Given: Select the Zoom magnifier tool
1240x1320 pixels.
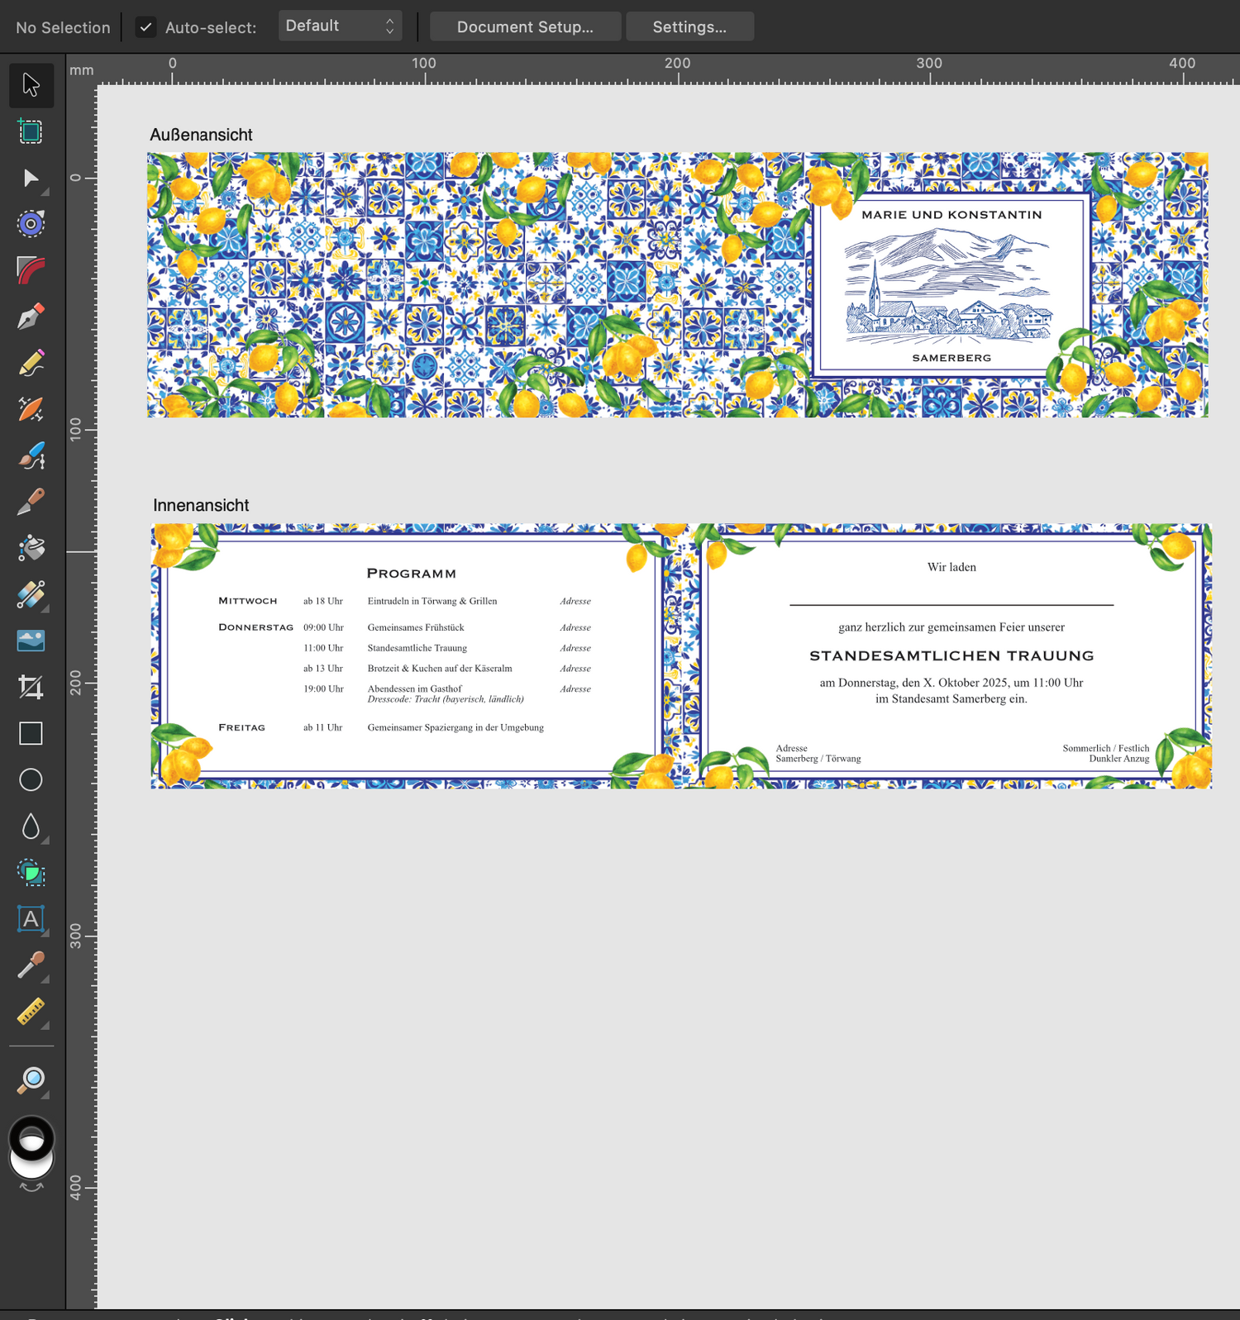Looking at the screenshot, I should pos(31,1079).
